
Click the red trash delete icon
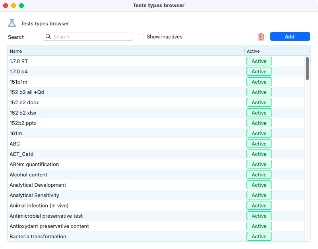(x=261, y=36)
